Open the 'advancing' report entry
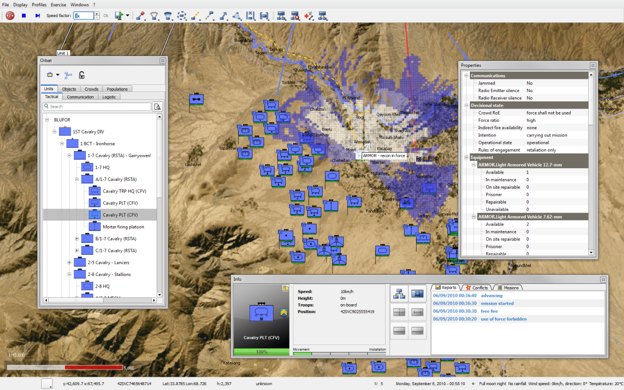This screenshot has width=624, height=390. (491, 295)
